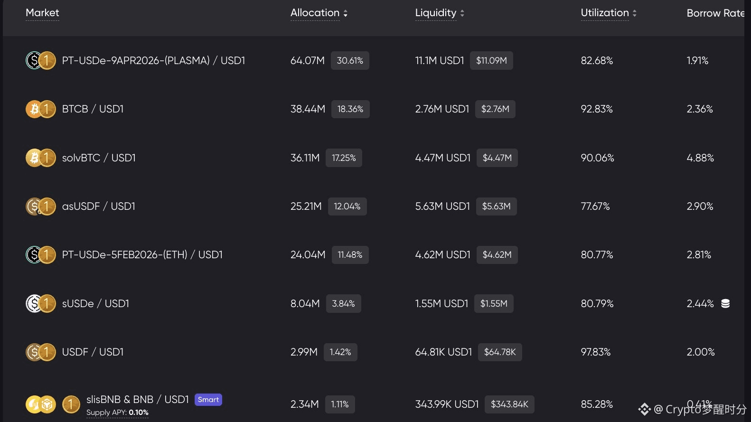Sort the table by Allocation column
751x422 pixels.
[319, 13]
